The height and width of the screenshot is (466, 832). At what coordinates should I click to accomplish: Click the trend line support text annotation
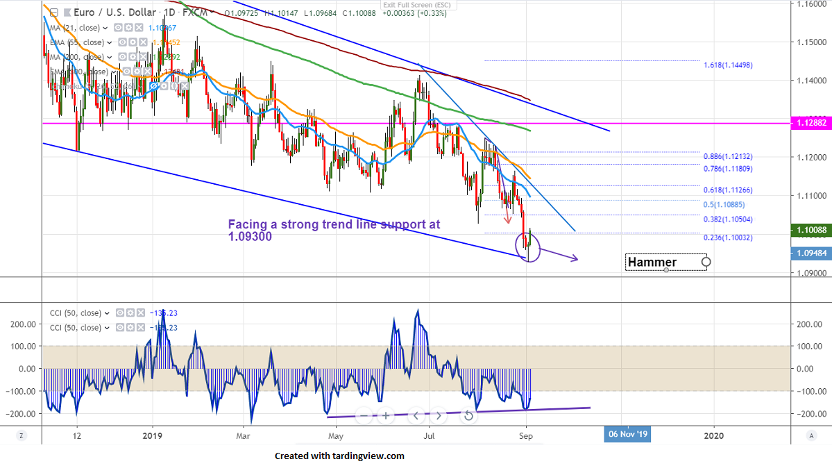coord(334,231)
